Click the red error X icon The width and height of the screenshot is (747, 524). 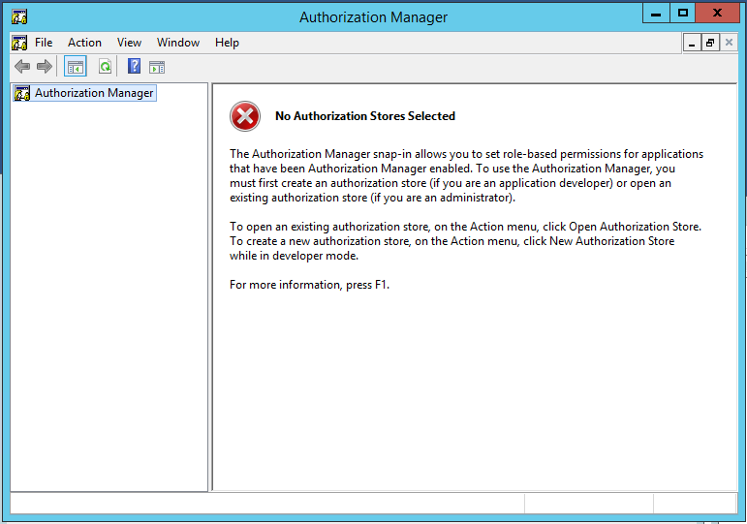pyautogui.click(x=245, y=116)
